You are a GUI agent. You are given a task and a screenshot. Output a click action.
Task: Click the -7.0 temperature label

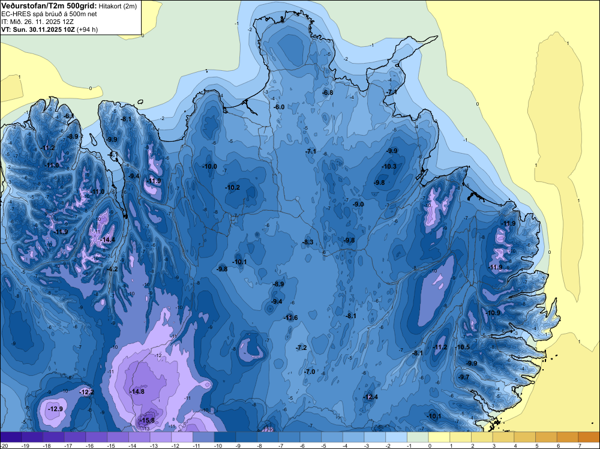click(x=310, y=372)
